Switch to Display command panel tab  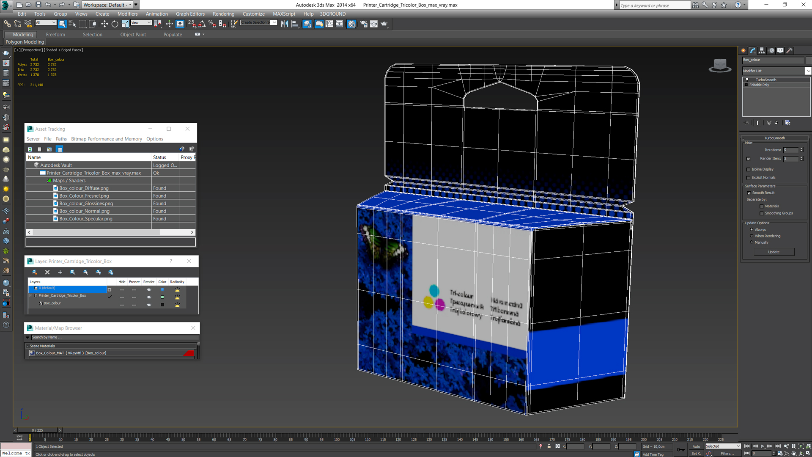coord(780,50)
